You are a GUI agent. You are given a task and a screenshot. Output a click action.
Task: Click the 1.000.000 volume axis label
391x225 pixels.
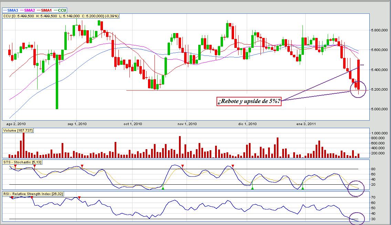coord(380,133)
